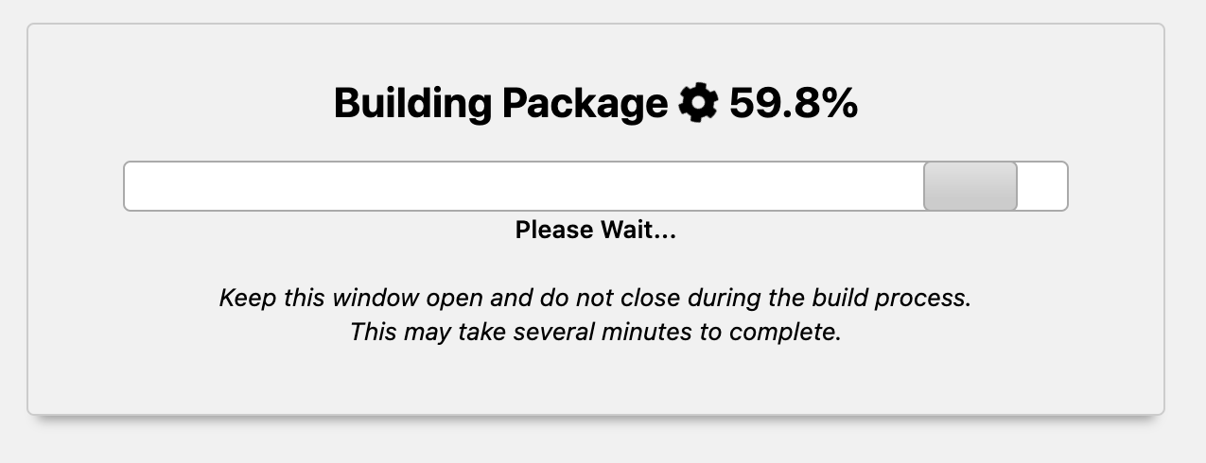Click the words build process
The image size is (1206, 463).
pyautogui.click(x=891, y=299)
